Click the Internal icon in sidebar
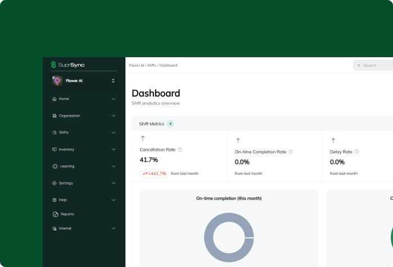The height and width of the screenshot is (267, 393). coord(55,228)
